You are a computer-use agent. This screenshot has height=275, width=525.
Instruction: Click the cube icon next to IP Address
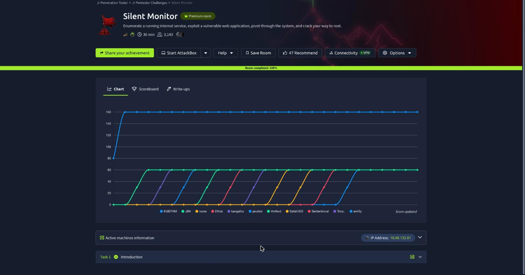367,238
